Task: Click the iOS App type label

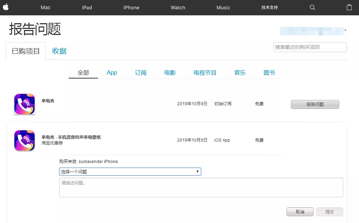Action: pos(222,140)
